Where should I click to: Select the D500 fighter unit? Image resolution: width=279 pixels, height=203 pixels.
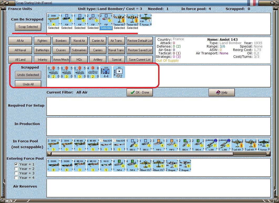coord(54,20)
